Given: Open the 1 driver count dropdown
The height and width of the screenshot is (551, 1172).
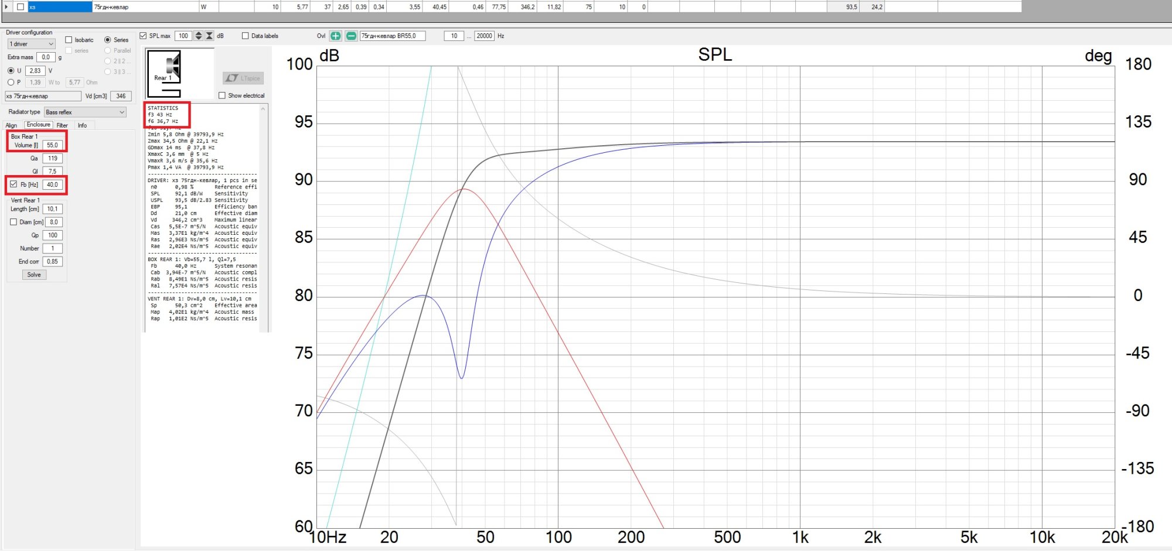Looking at the screenshot, I should (x=31, y=44).
